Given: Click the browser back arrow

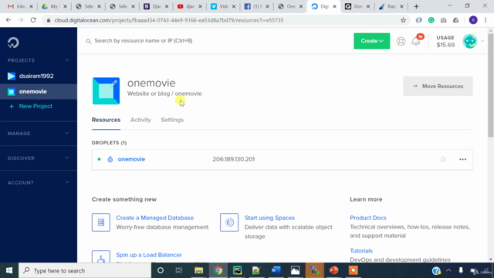Looking at the screenshot, I should (x=8, y=20).
